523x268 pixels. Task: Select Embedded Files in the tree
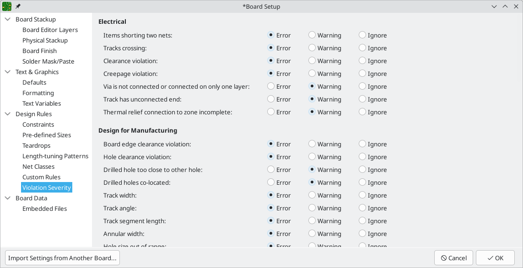[44, 209]
